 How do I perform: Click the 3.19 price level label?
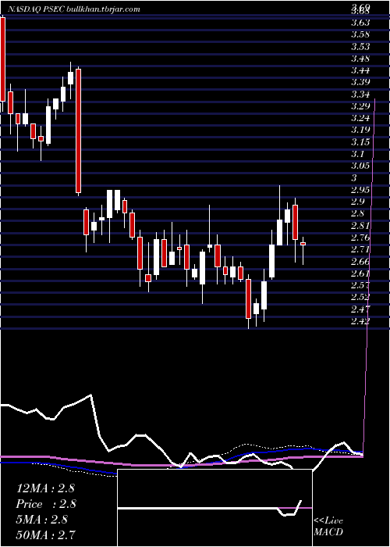tap(360, 130)
